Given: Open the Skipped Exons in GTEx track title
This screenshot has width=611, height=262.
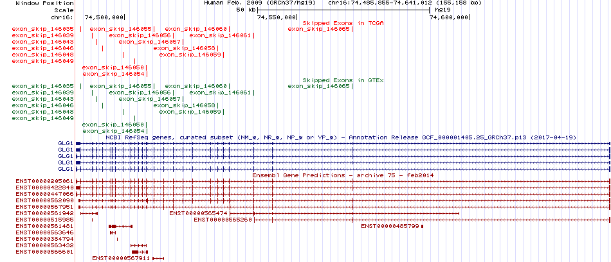Looking at the screenshot, I should pos(343,80).
